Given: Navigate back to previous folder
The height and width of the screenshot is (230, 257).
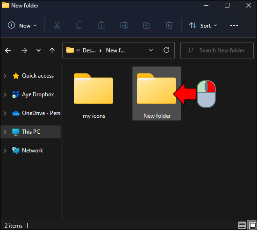Looking at the screenshot, I should (8, 50).
